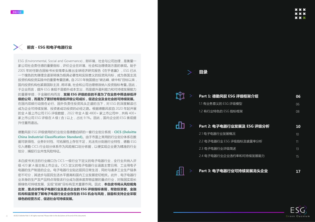Open section 2.4 企业违约率和可持续发展能力

click(232, 156)
